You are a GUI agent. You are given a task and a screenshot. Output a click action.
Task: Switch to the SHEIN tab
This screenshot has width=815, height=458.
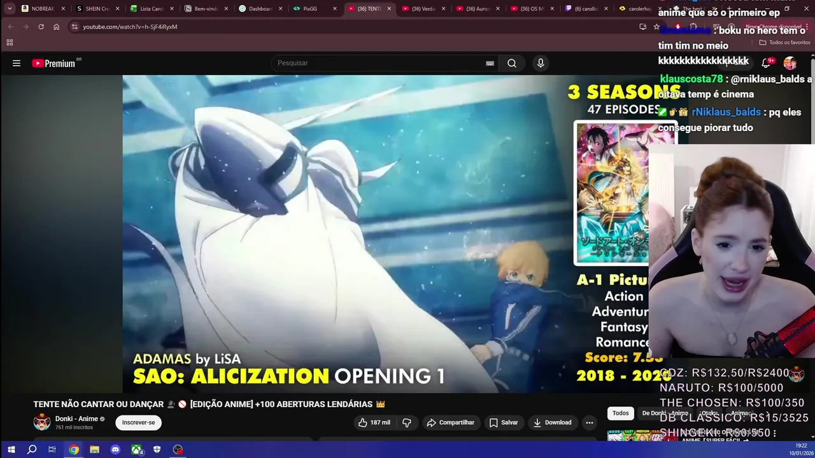97,9
